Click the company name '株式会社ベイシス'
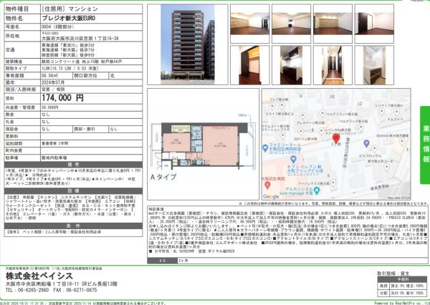Viewport: 430px width, 305px height. coord(39,276)
